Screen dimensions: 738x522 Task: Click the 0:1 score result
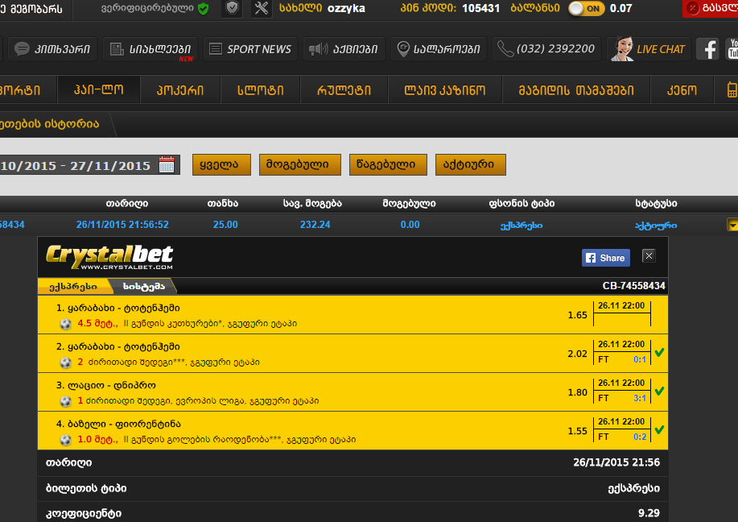pyautogui.click(x=640, y=359)
